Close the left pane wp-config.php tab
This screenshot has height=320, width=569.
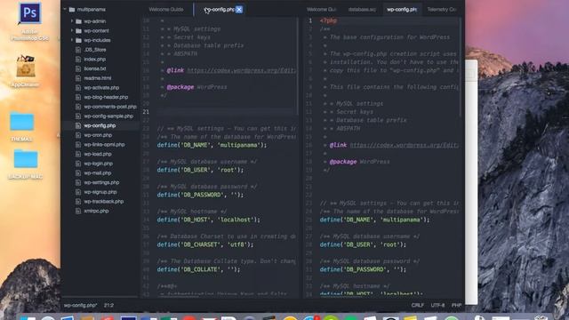(239, 10)
